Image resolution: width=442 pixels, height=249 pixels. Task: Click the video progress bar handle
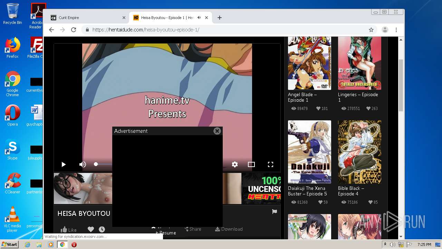(x=96, y=164)
